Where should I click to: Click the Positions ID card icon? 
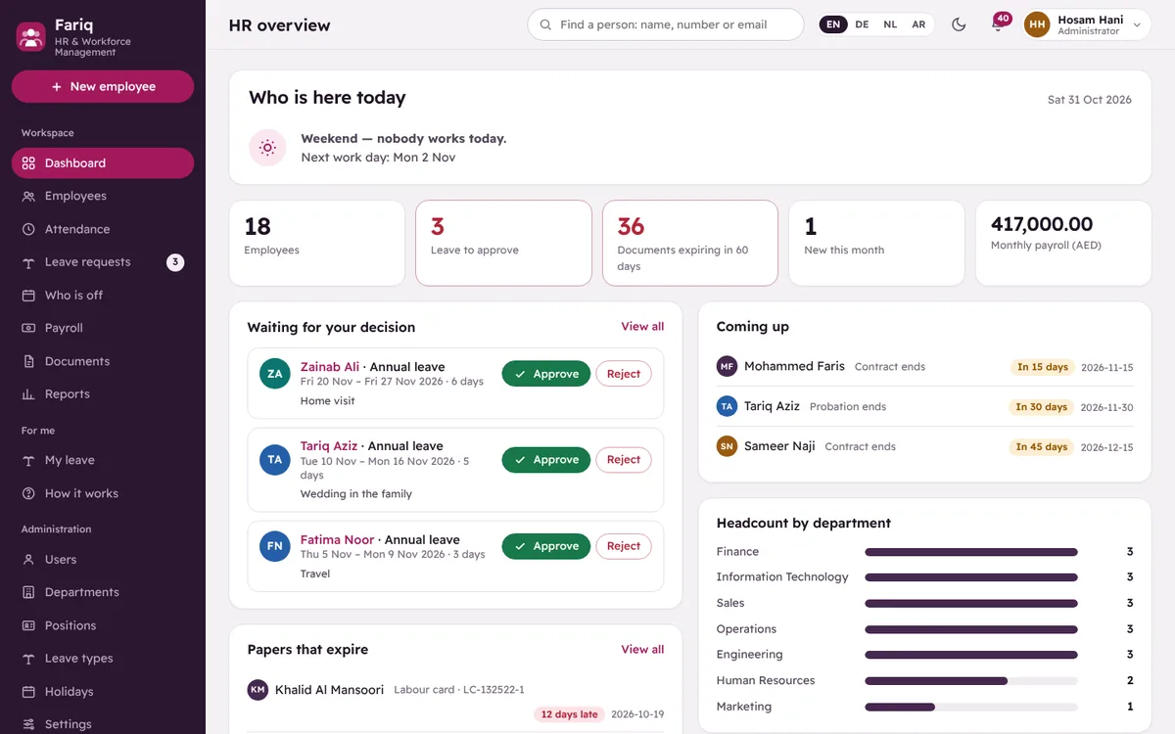[x=28, y=625]
